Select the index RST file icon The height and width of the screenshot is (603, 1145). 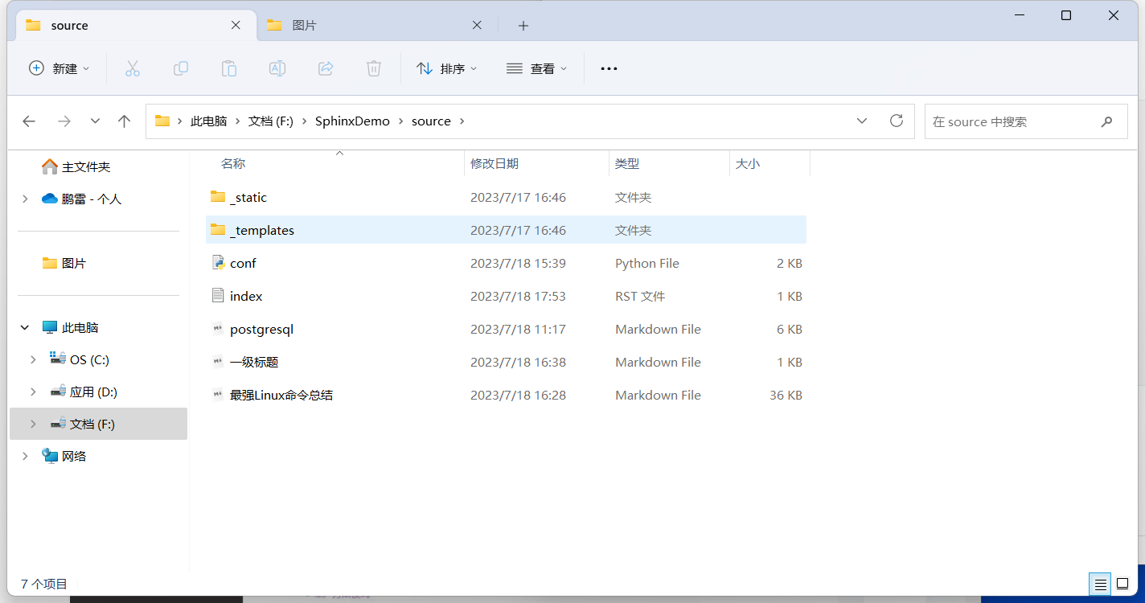coord(218,296)
